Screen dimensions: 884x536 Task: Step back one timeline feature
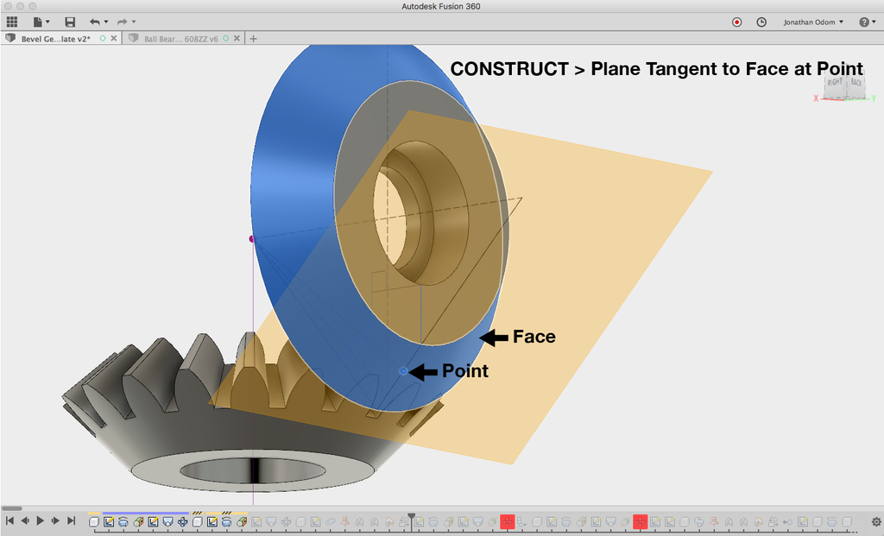click(x=25, y=520)
